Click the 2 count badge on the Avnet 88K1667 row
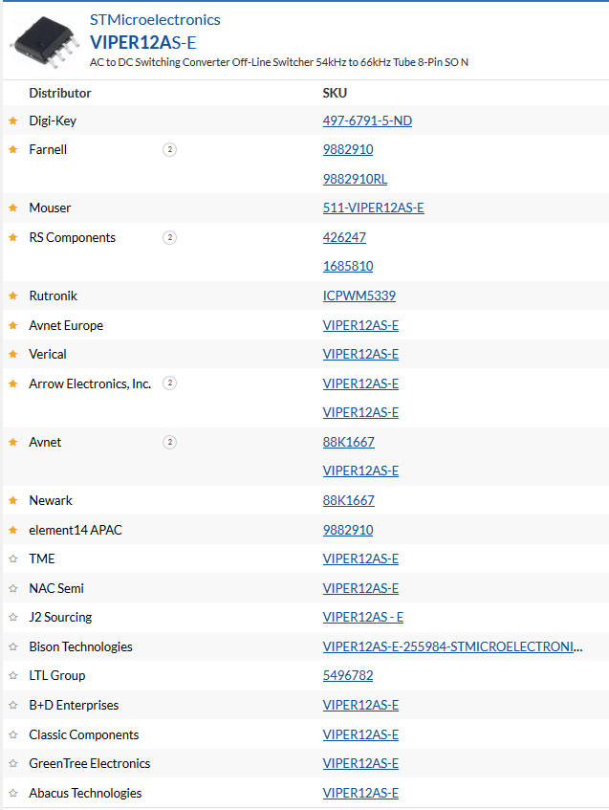Screen dimensions: 609x810 pyautogui.click(x=169, y=442)
